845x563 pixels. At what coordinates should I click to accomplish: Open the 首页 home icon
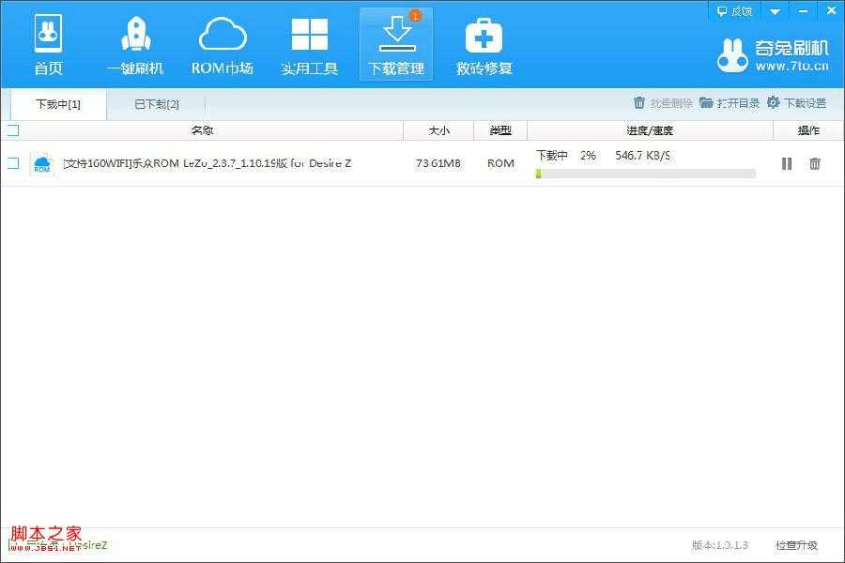pyautogui.click(x=48, y=45)
